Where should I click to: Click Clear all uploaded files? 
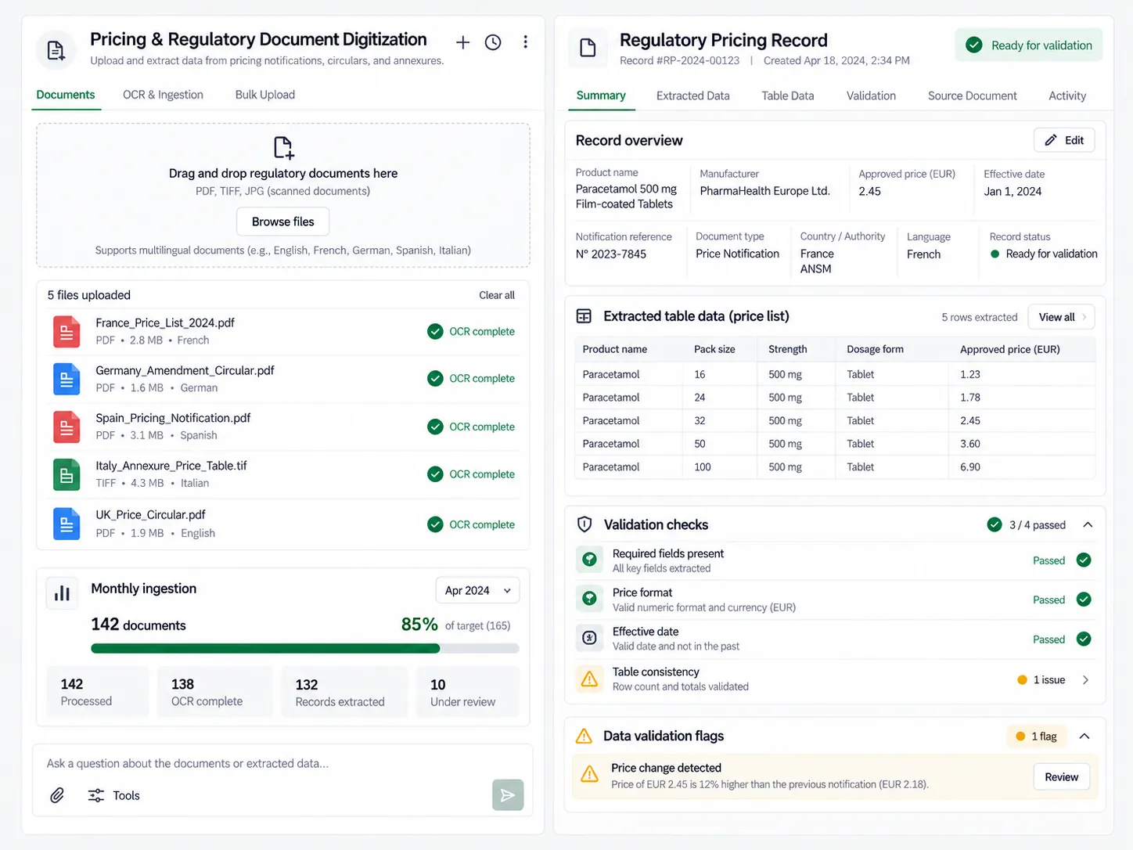[497, 295]
